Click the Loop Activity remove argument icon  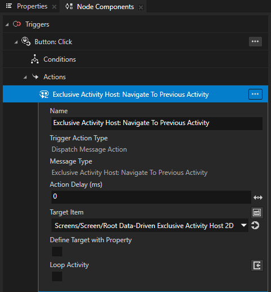[x=257, y=265]
